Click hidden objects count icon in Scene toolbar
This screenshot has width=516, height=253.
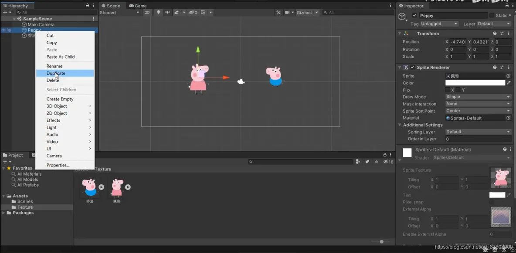[193, 13]
